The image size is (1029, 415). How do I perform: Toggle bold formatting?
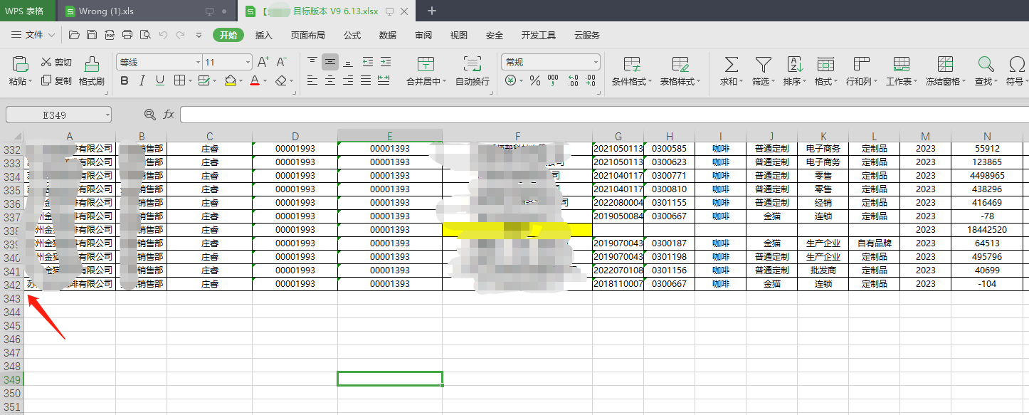click(x=125, y=80)
